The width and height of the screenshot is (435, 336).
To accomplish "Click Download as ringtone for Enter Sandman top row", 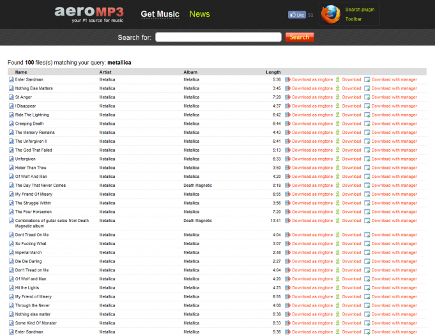I will [x=312, y=79].
